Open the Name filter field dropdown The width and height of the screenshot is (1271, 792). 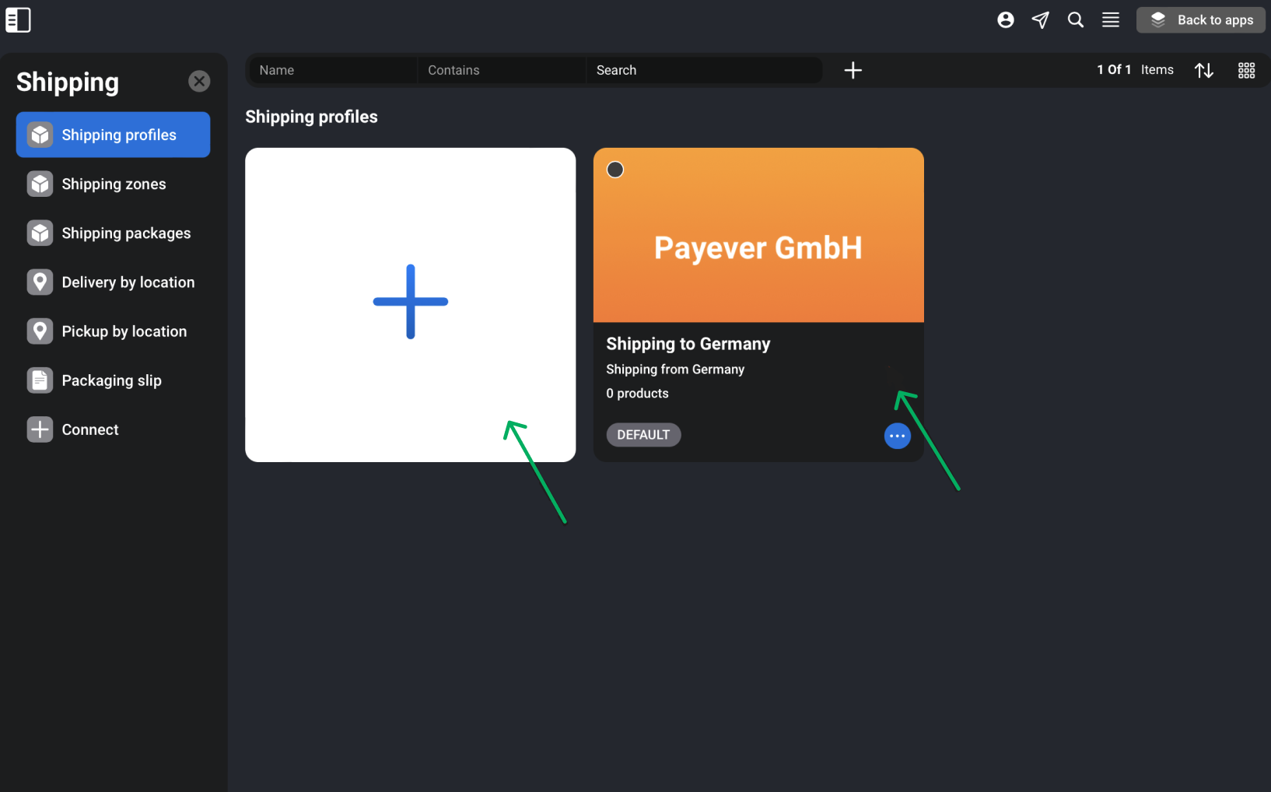333,70
